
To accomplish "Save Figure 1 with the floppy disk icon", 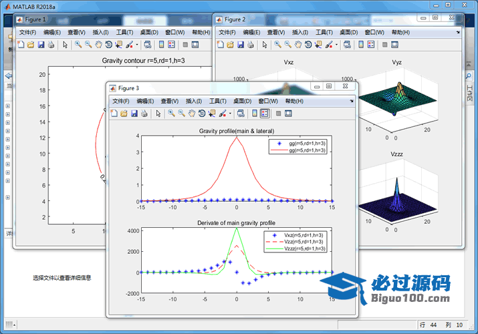I will click(41, 45).
